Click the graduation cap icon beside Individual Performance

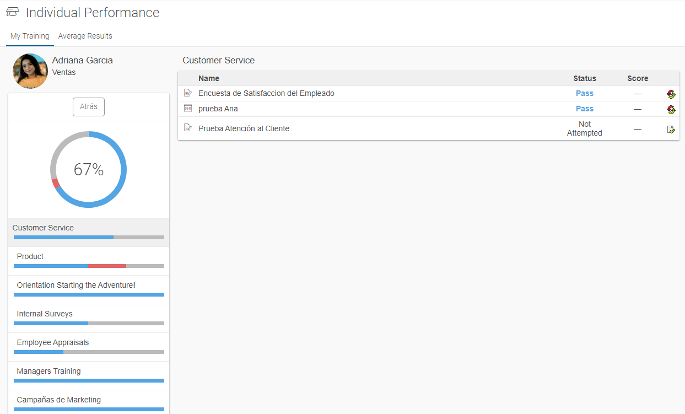click(12, 11)
